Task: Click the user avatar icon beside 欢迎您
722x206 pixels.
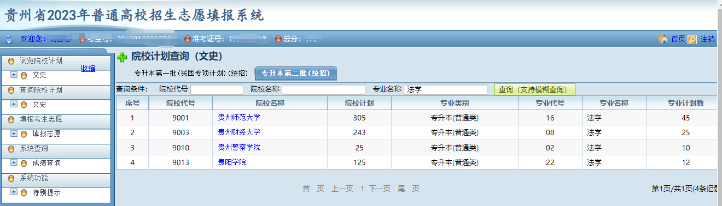Action: pyautogui.click(x=8, y=39)
